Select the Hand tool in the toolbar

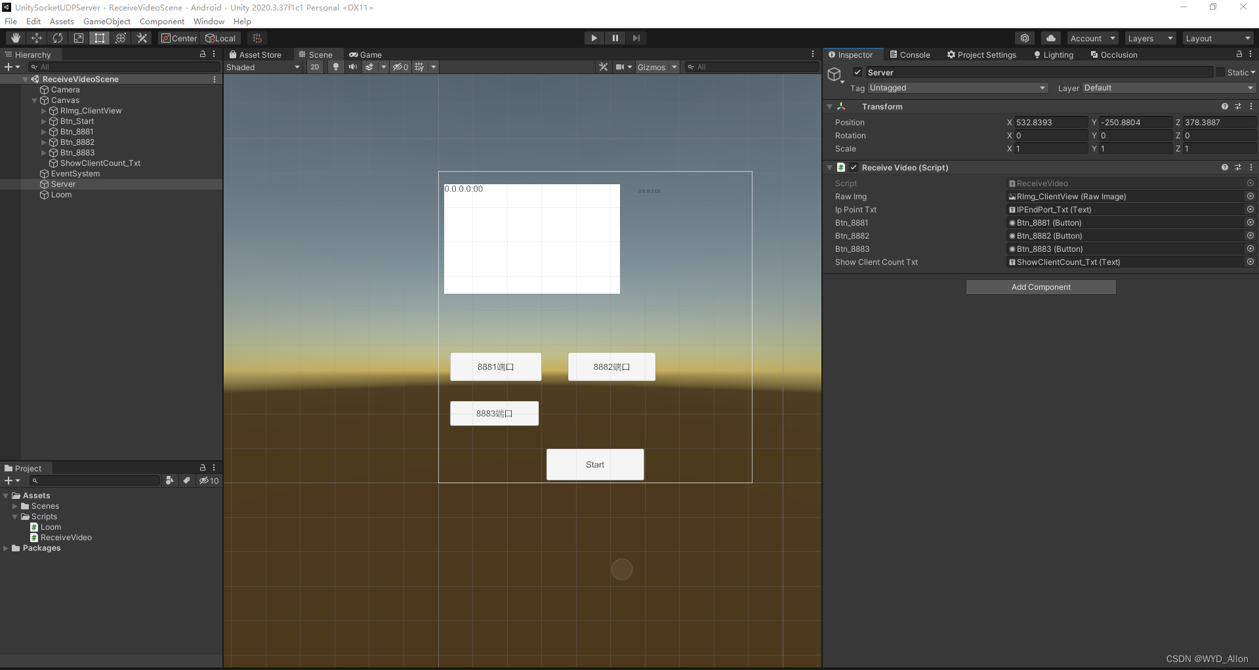[15, 37]
